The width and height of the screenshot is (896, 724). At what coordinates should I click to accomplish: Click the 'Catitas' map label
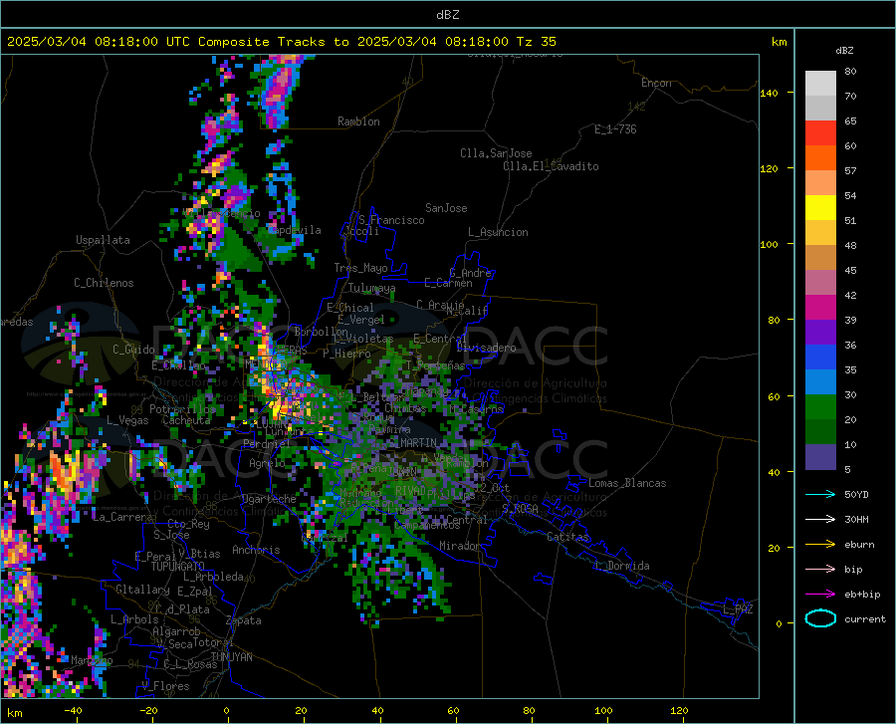point(568,537)
